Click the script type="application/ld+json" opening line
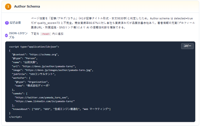Image resolution: width=201 pixels, height=126 pixels. 34,47
